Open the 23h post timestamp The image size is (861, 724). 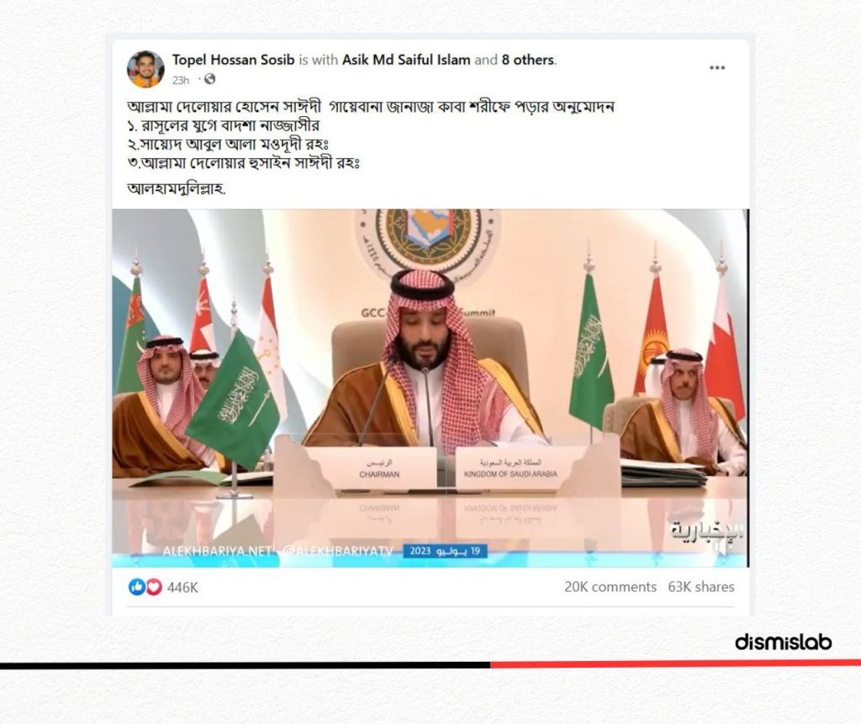(180, 80)
